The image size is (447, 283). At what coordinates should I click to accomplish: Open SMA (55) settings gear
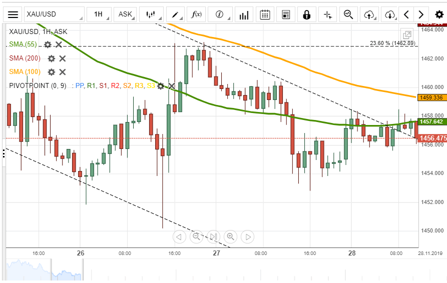(48, 44)
